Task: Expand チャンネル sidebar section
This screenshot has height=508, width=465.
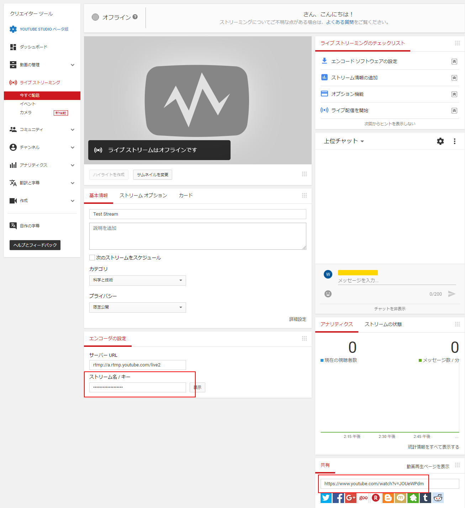Action: click(73, 147)
